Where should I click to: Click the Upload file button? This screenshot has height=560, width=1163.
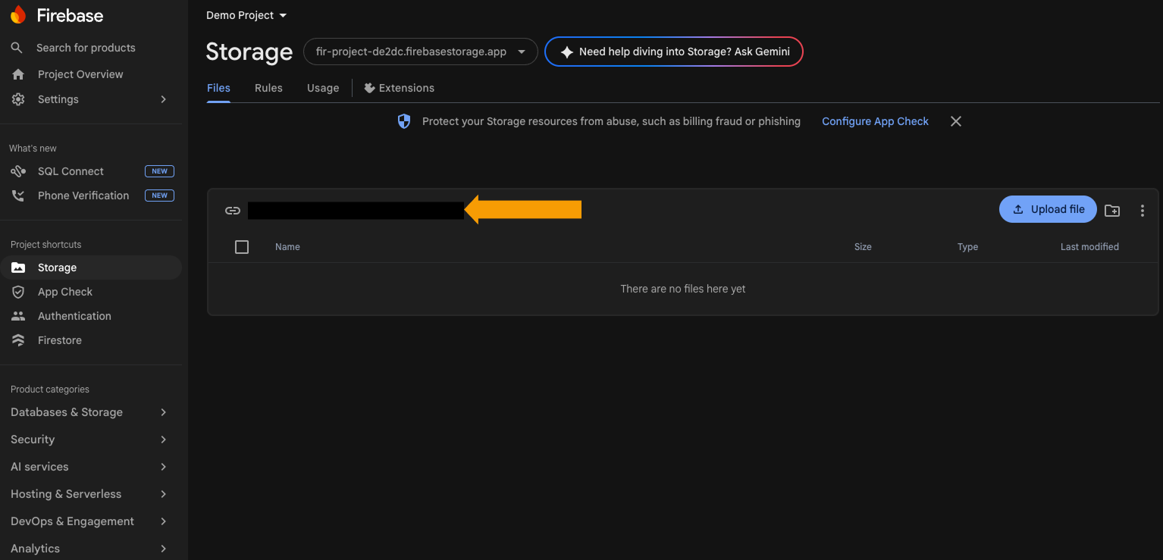click(x=1048, y=209)
